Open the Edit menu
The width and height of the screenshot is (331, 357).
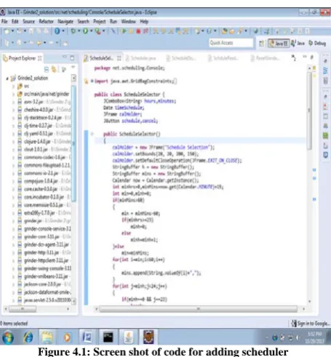pos(15,22)
